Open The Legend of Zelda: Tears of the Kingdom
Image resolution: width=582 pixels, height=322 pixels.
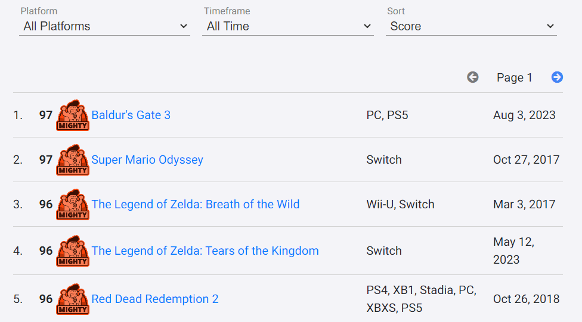pyautogui.click(x=205, y=251)
